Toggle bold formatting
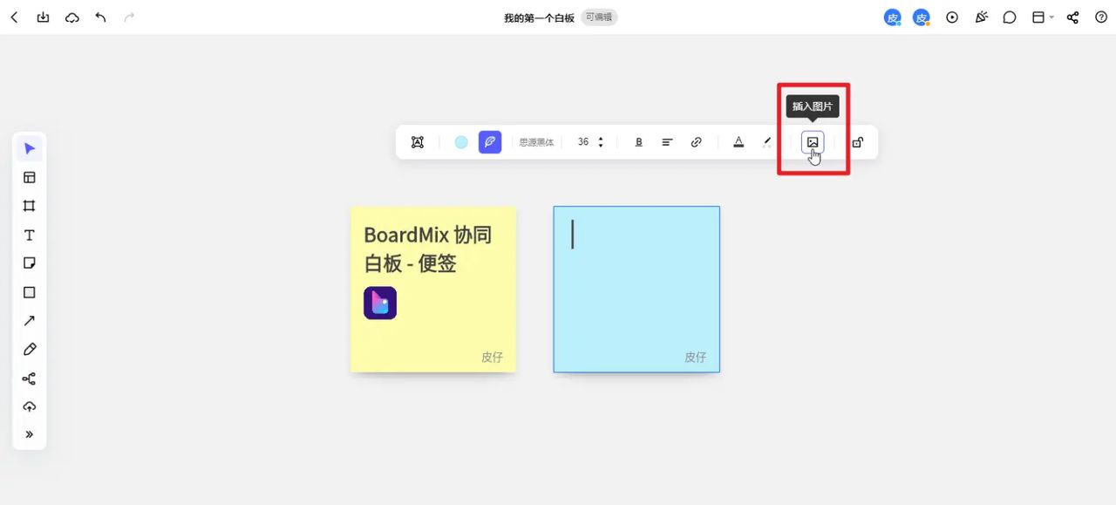 pos(639,142)
